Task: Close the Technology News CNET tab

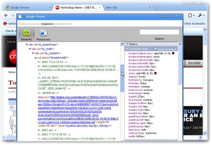Action: click(100, 7)
